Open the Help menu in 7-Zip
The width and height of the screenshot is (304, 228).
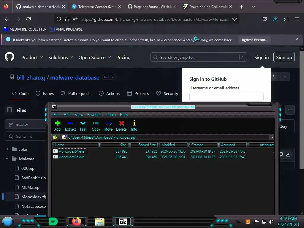124,115
